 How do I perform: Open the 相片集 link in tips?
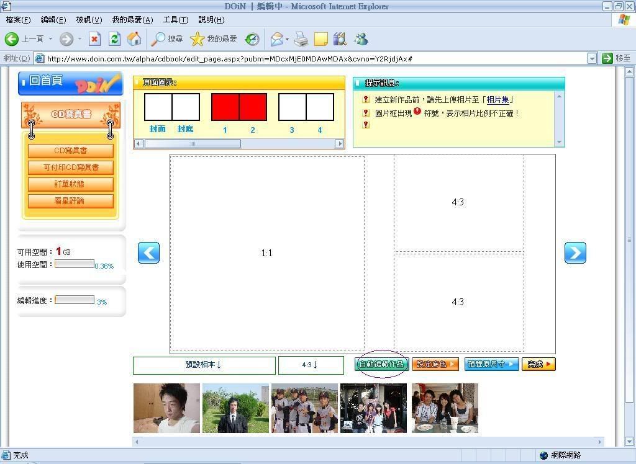pyautogui.click(x=499, y=100)
